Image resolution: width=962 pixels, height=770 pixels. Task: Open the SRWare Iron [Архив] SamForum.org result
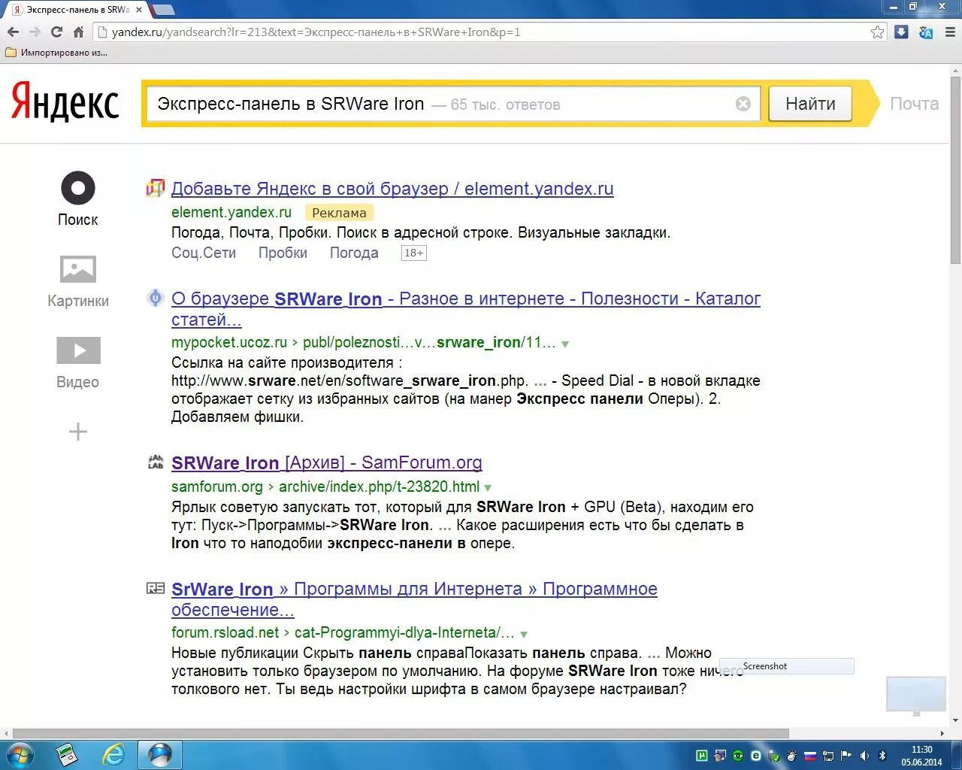click(327, 462)
